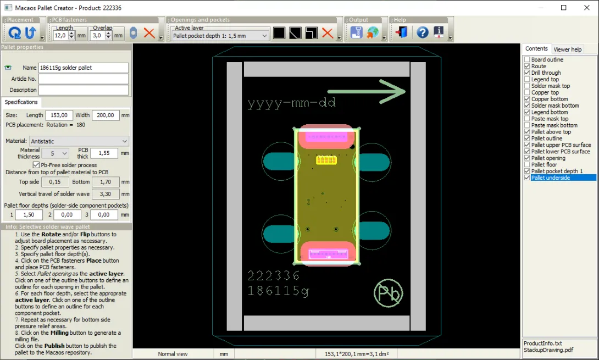Click the Normal view status bar entry
Viewport: 599px width, 360px height.
(173, 354)
